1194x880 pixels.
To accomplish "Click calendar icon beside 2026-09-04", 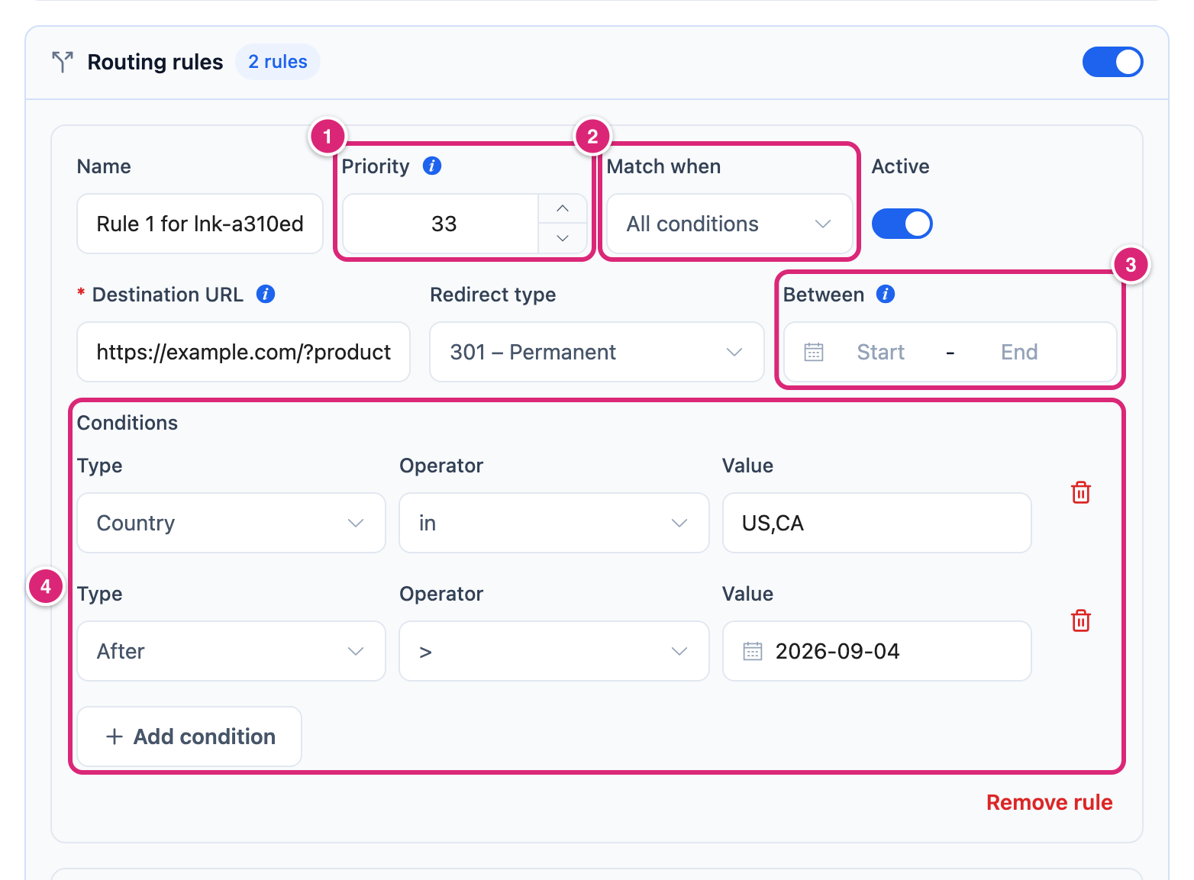I will (753, 651).
